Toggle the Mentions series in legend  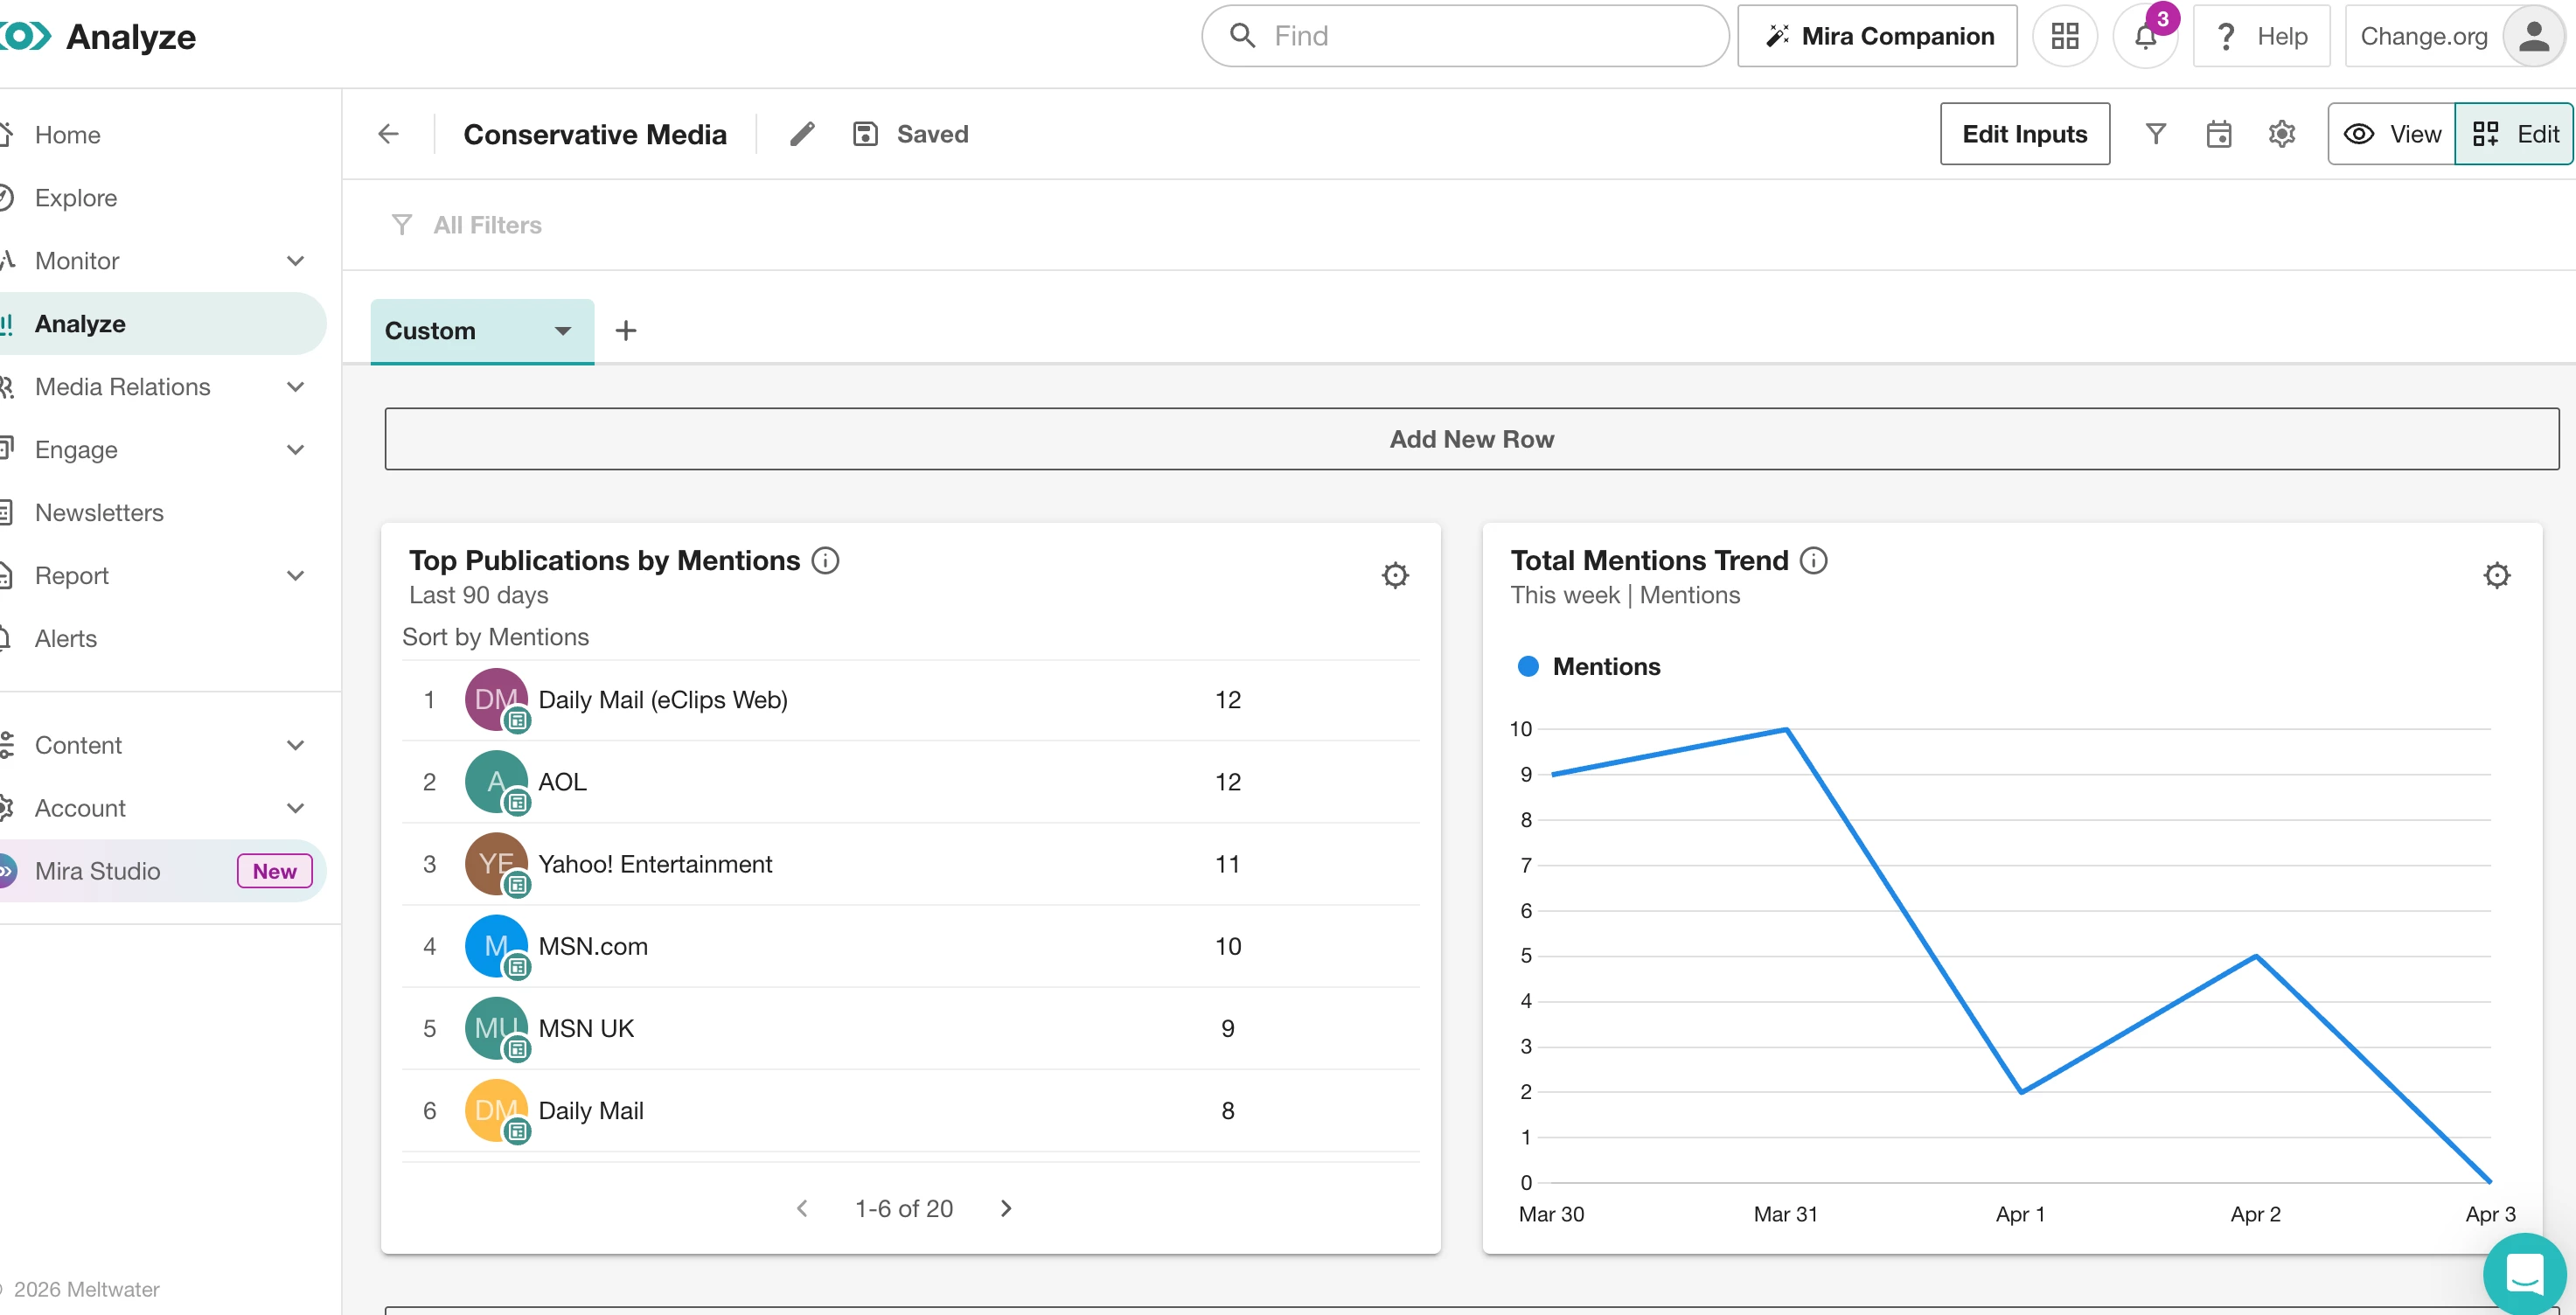(1588, 667)
